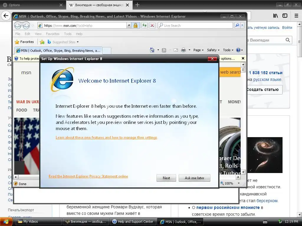
Task: Open Firefox Library icon
Action: pyautogui.click(x=275, y=16)
